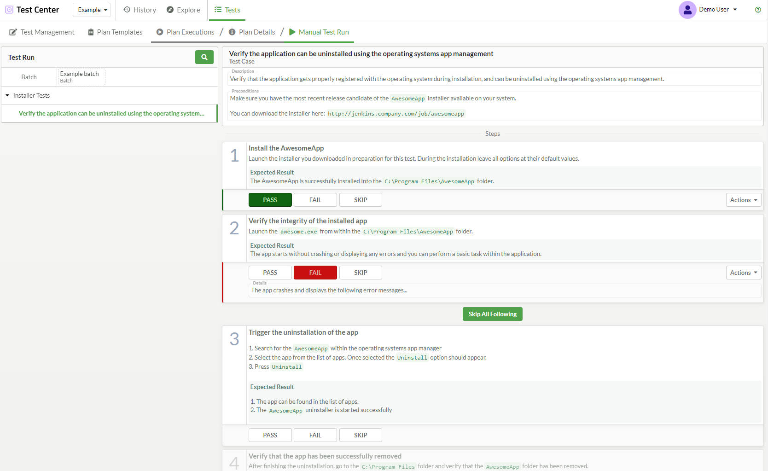Image resolution: width=768 pixels, height=471 pixels.
Task: Open the History page
Action: [140, 10]
